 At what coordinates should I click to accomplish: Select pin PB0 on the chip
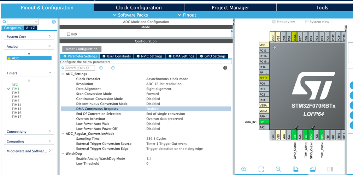click(322, 135)
